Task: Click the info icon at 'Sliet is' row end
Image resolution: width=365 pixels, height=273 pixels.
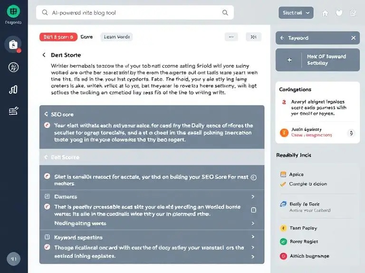Action: point(254,178)
